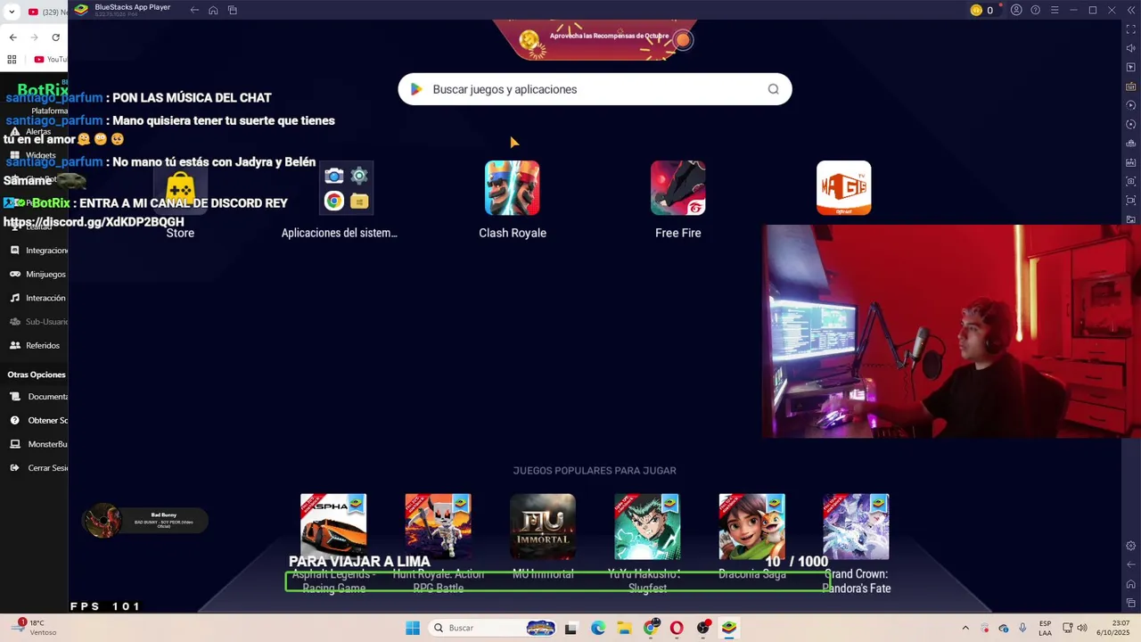Switch to the YouTube browser tab

click(47, 12)
